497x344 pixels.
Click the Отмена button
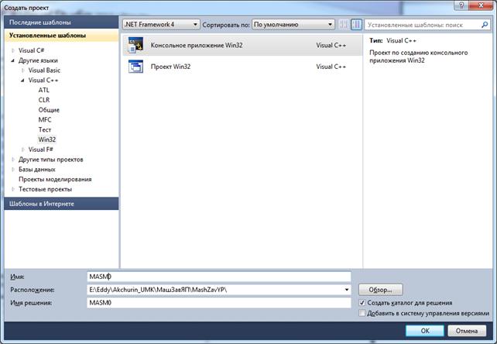click(467, 331)
